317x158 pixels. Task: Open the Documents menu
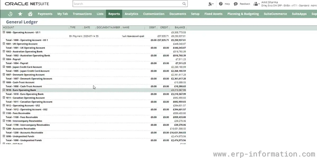(x=178, y=14)
